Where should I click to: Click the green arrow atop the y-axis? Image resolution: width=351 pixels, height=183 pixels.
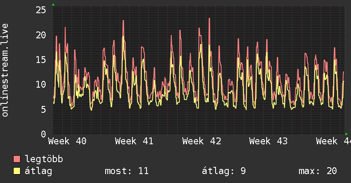click(53, 5)
